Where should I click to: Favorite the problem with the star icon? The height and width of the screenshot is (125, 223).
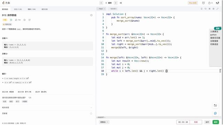point(24,20)
